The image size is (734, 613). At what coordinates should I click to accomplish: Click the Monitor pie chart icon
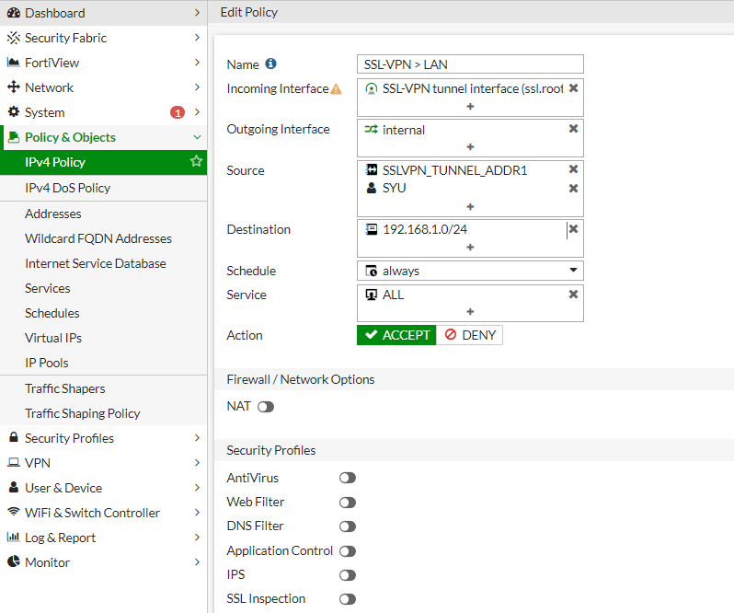coord(14,561)
